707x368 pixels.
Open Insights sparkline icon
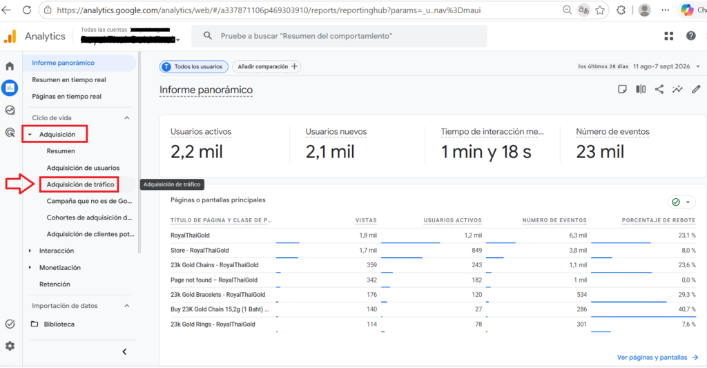(677, 89)
